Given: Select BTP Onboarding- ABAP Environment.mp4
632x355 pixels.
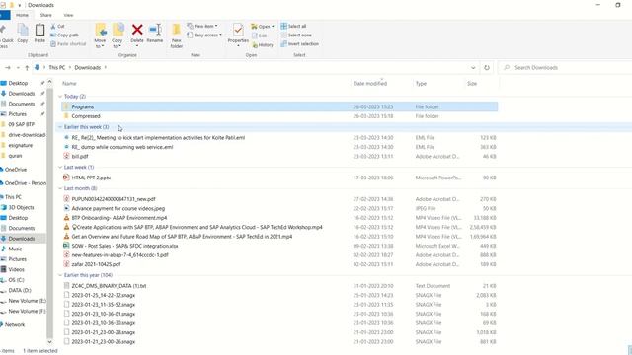Looking at the screenshot, I should [x=119, y=218].
